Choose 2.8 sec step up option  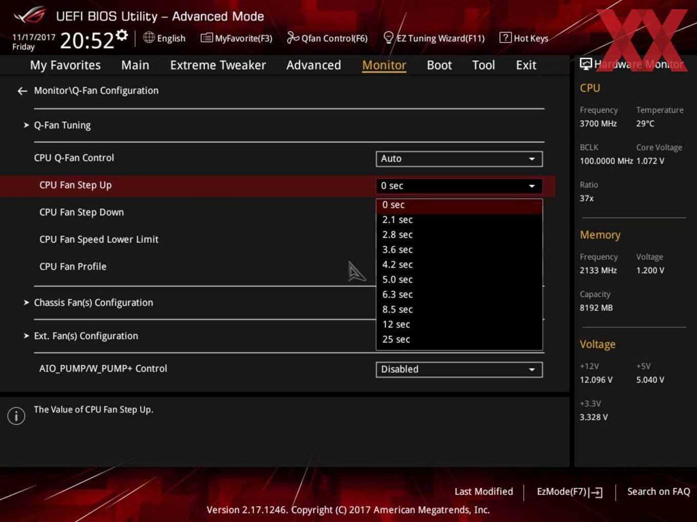459,234
